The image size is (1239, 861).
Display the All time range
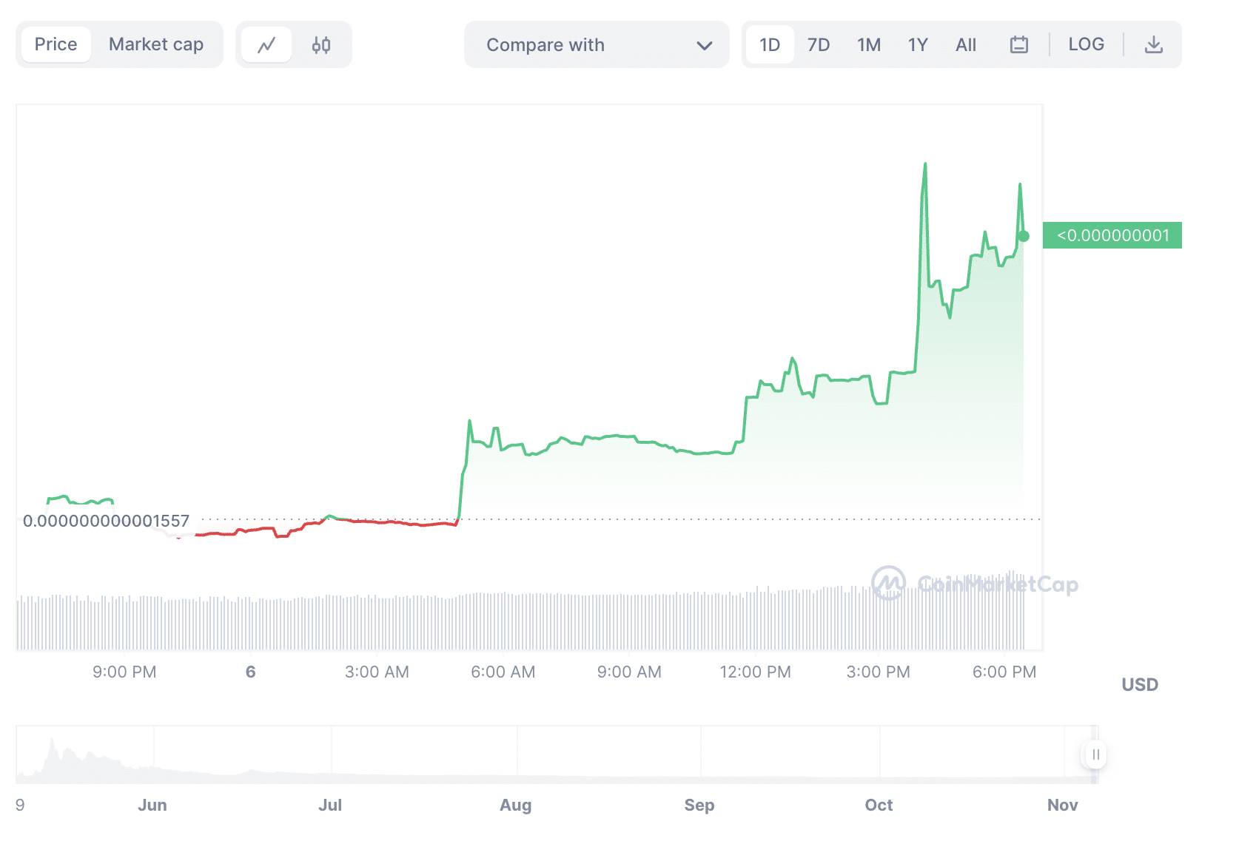(966, 45)
